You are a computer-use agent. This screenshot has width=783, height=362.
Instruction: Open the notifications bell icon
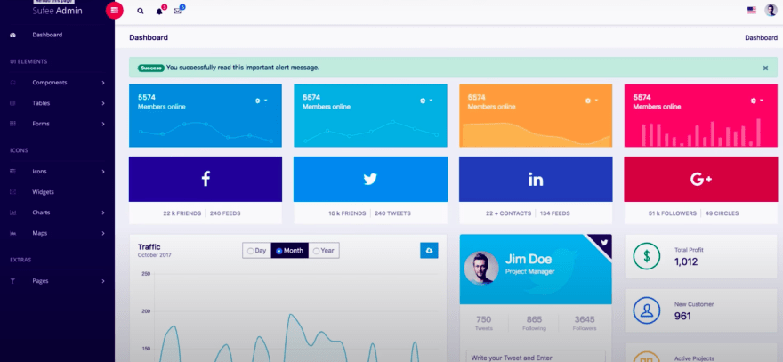[x=159, y=11]
